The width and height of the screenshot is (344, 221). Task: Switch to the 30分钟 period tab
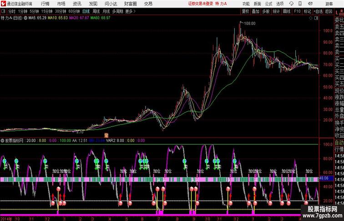pos(61,11)
